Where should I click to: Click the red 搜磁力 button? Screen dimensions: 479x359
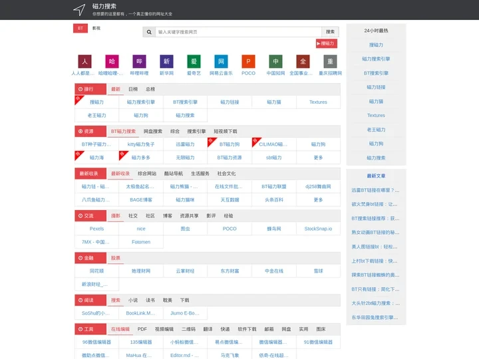click(327, 44)
